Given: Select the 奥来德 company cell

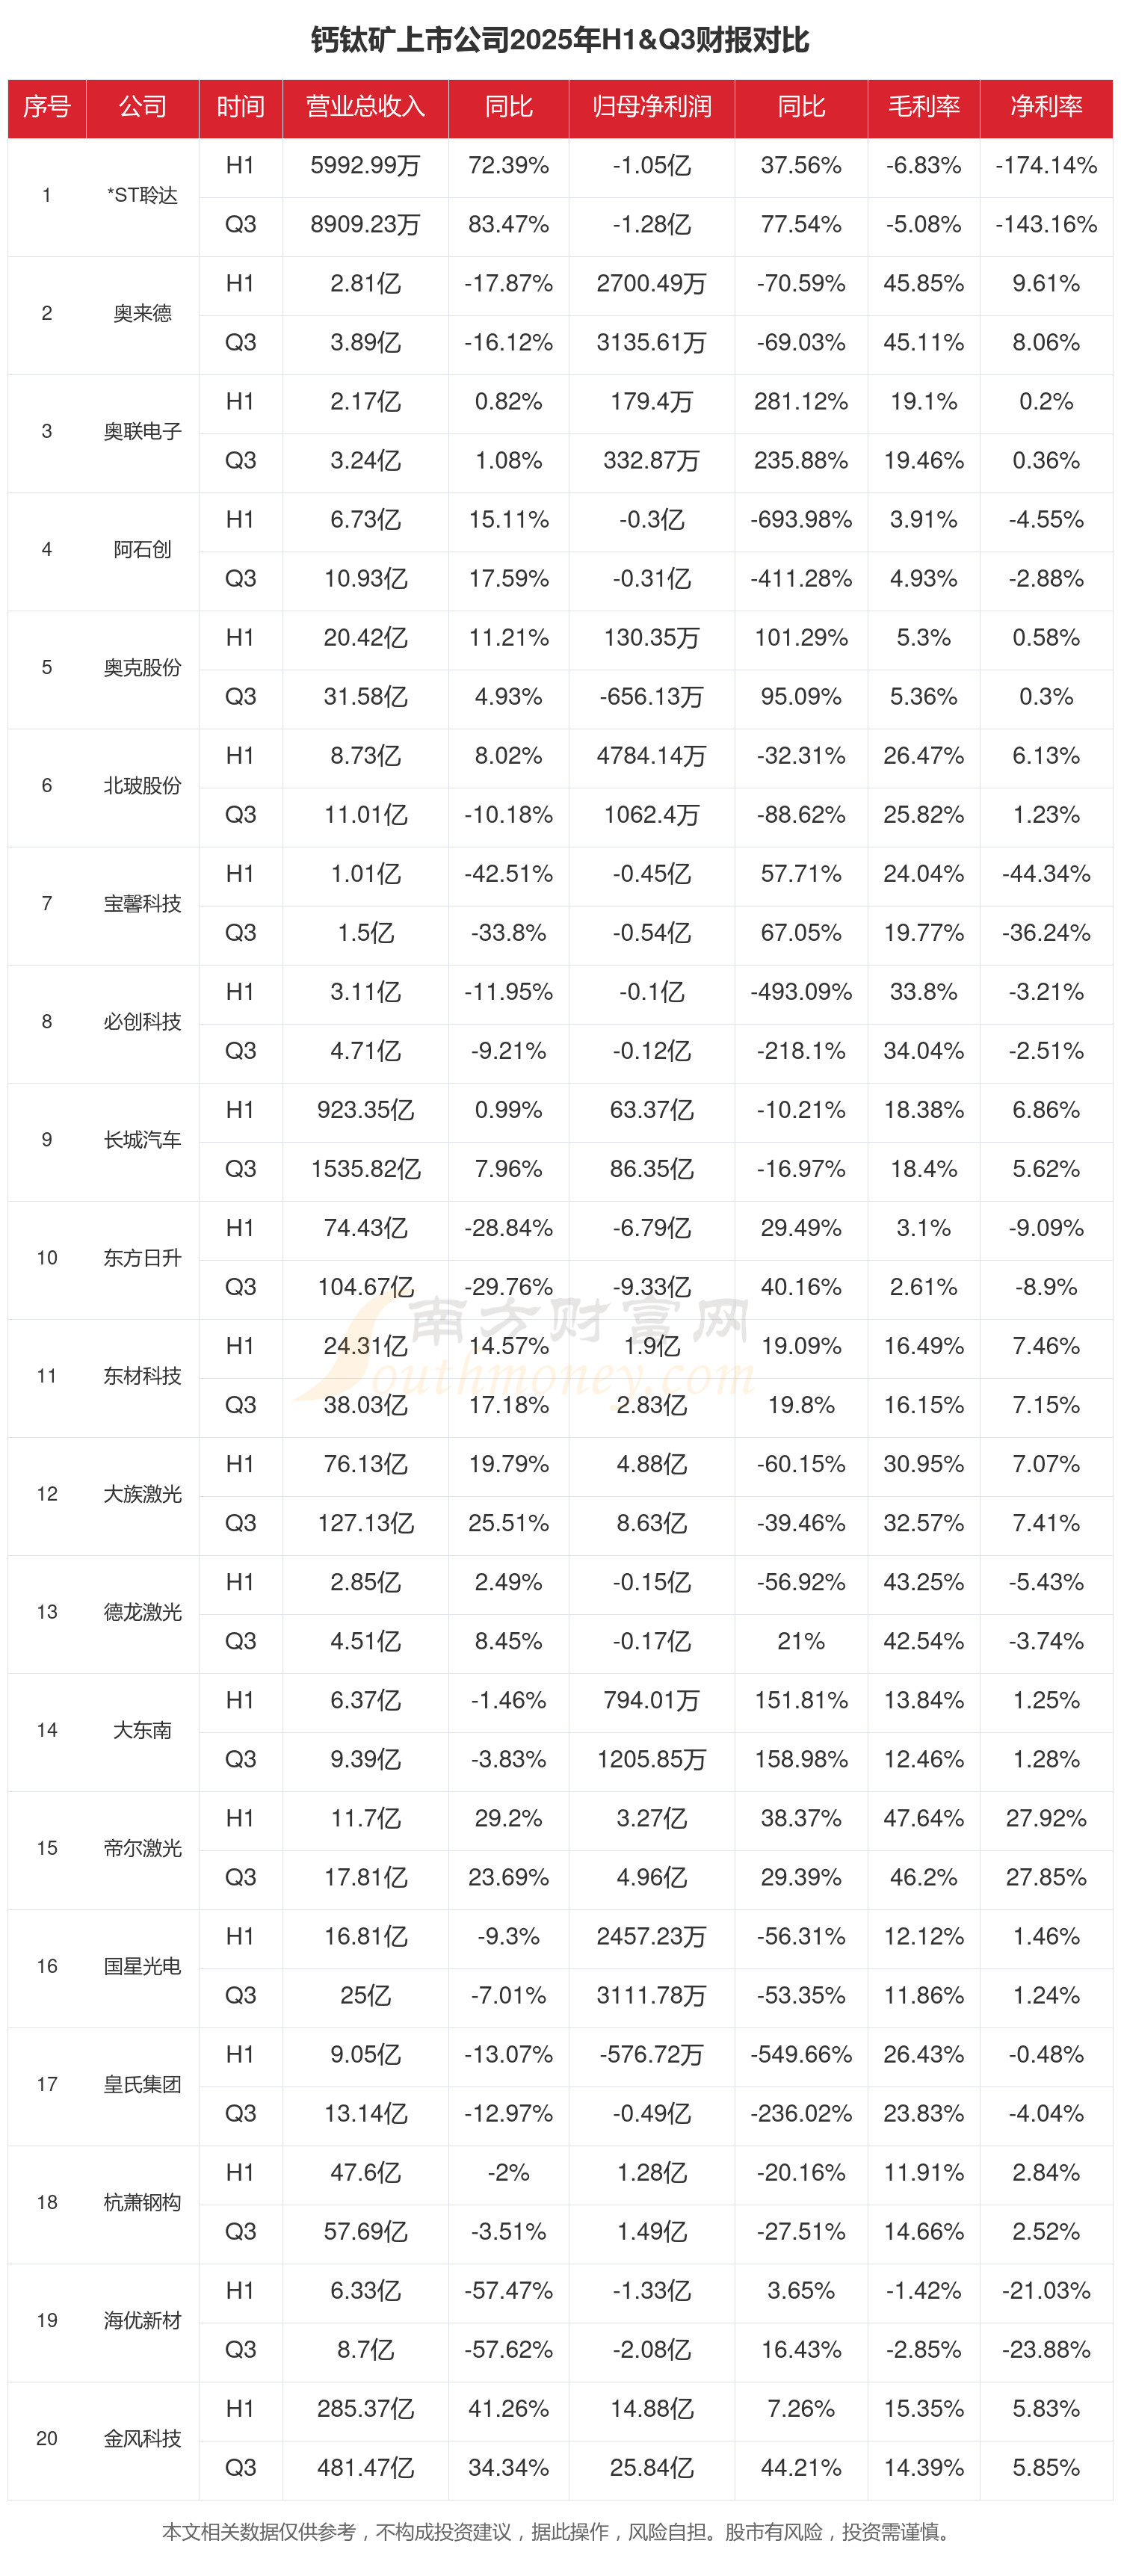Looking at the screenshot, I should (x=142, y=313).
